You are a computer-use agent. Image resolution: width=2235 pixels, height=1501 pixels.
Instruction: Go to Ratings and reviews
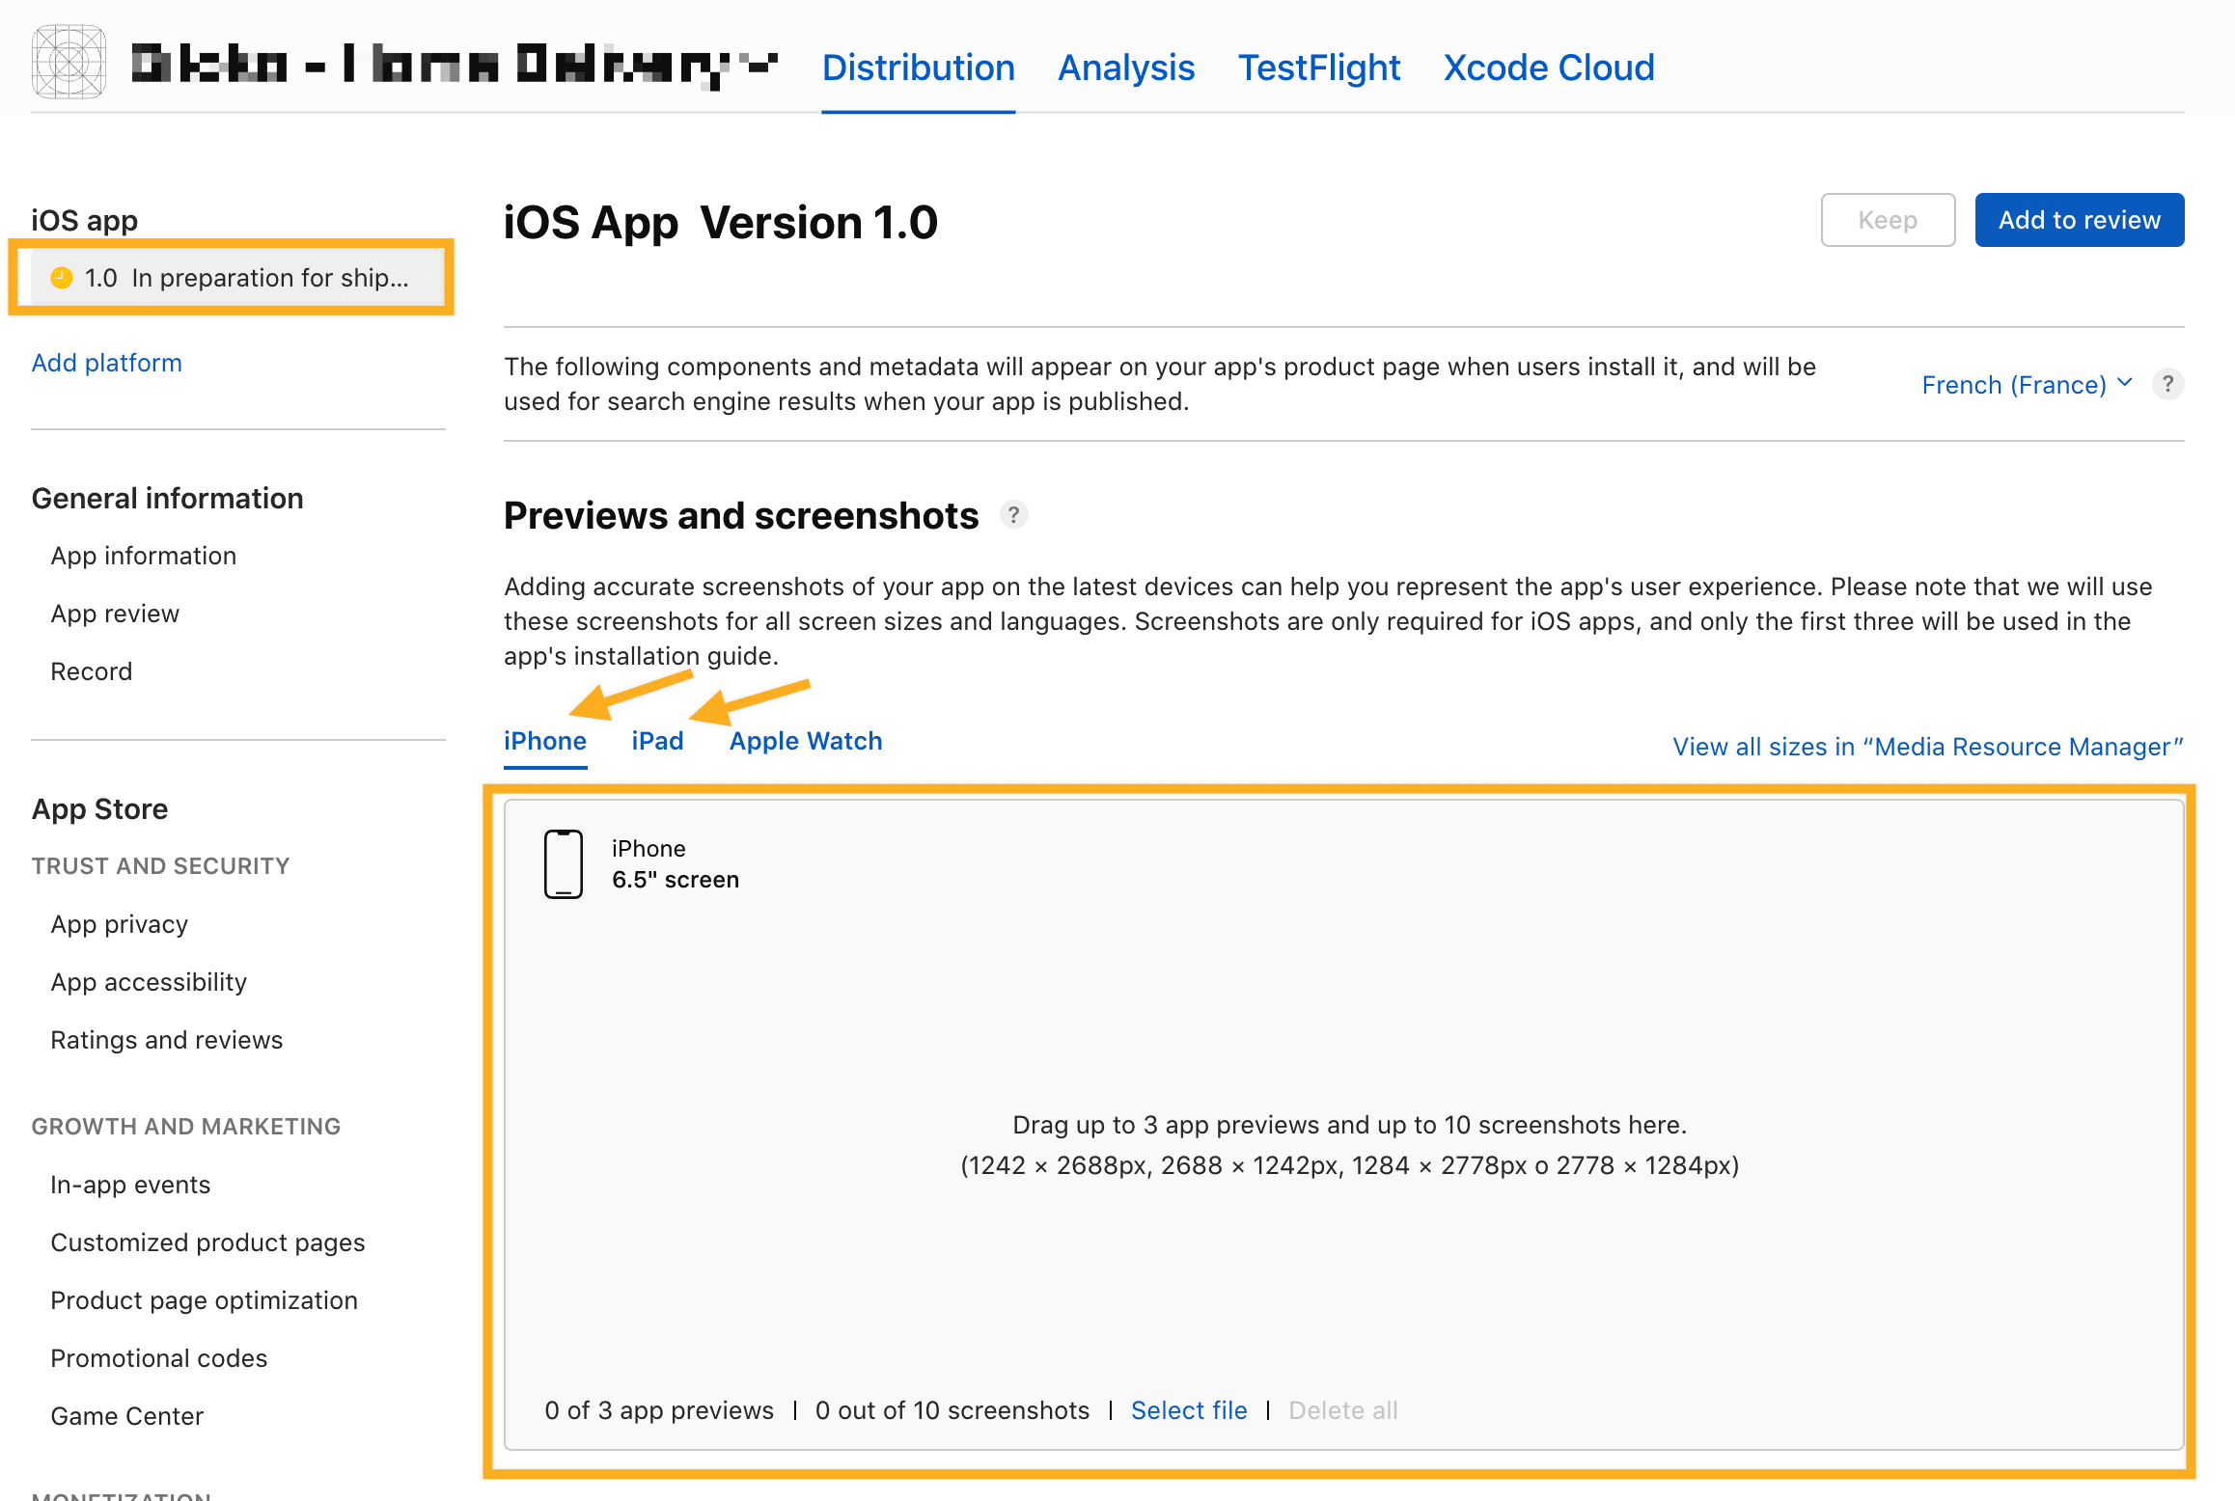(167, 1040)
